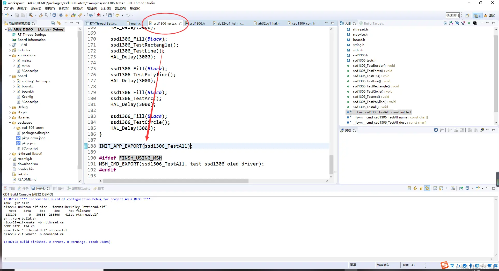Toggle Hide Non-Public Members green dot
The width and height of the screenshot is (499, 271).
click(469, 23)
